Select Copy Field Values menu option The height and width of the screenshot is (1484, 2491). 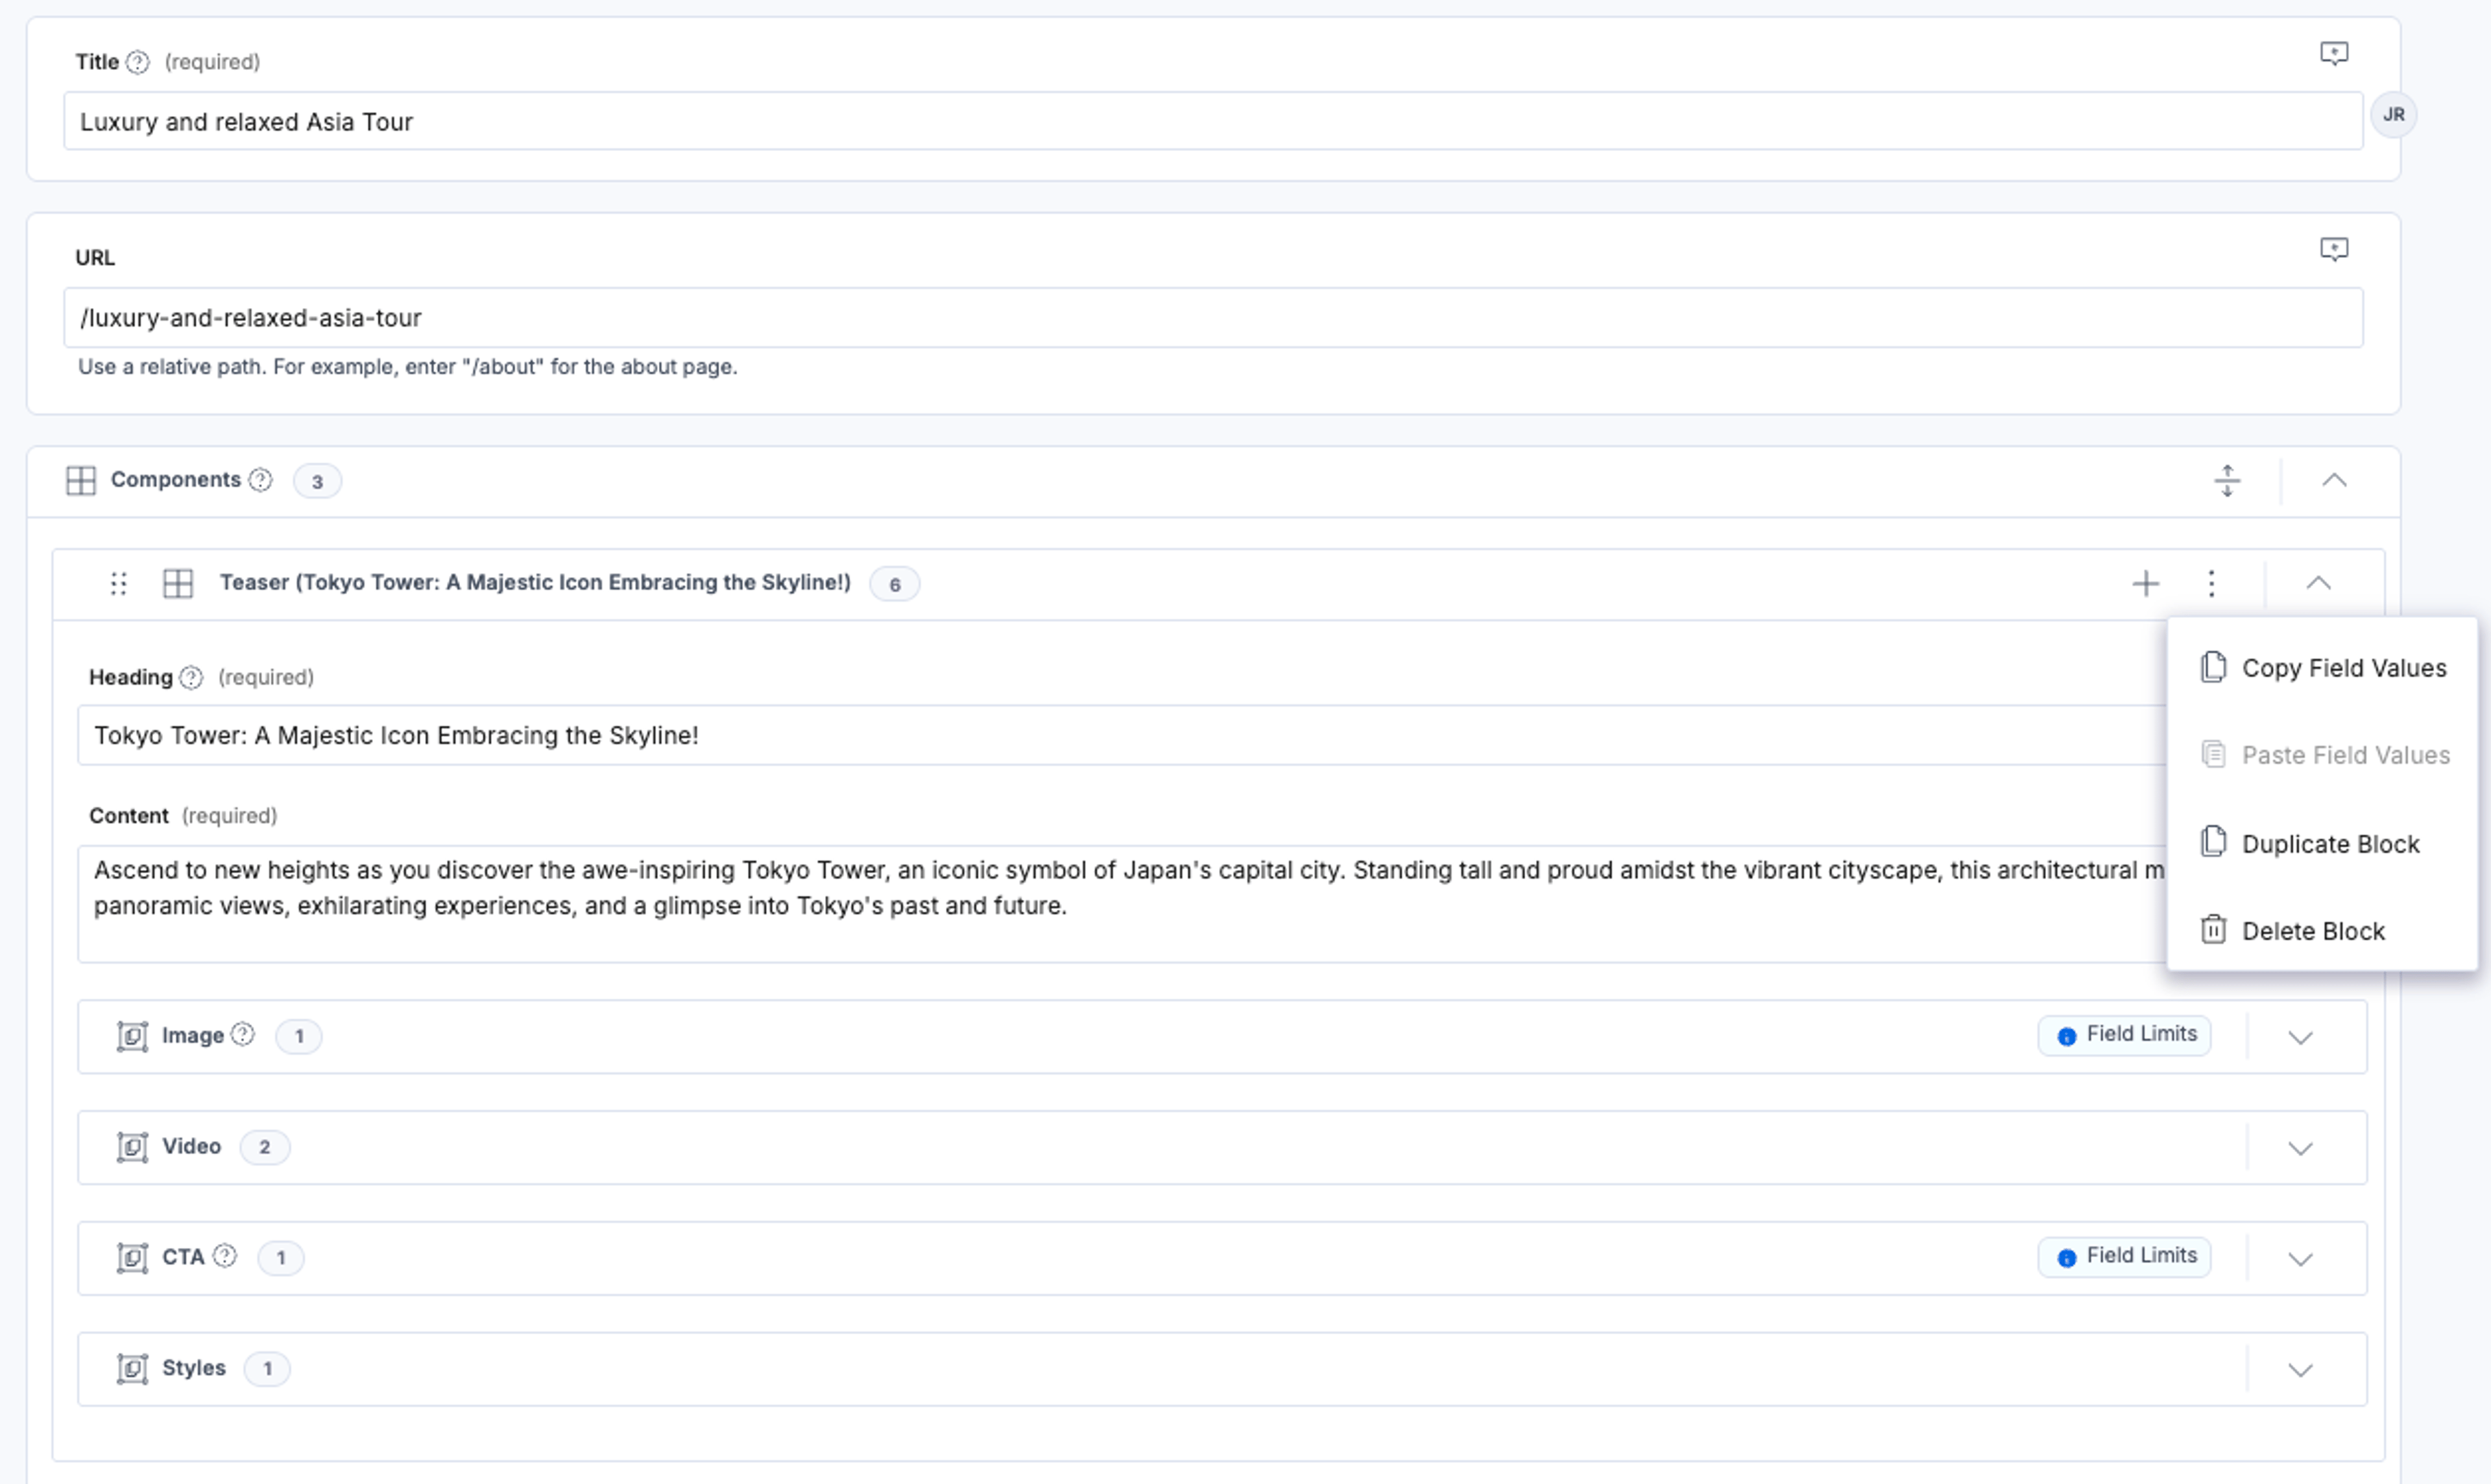[2322, 668]
